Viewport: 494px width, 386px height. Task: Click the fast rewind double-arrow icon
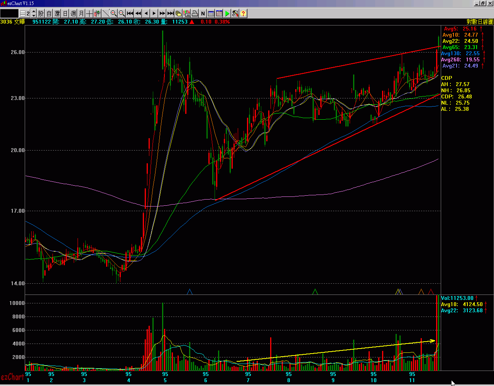[138, 14]
